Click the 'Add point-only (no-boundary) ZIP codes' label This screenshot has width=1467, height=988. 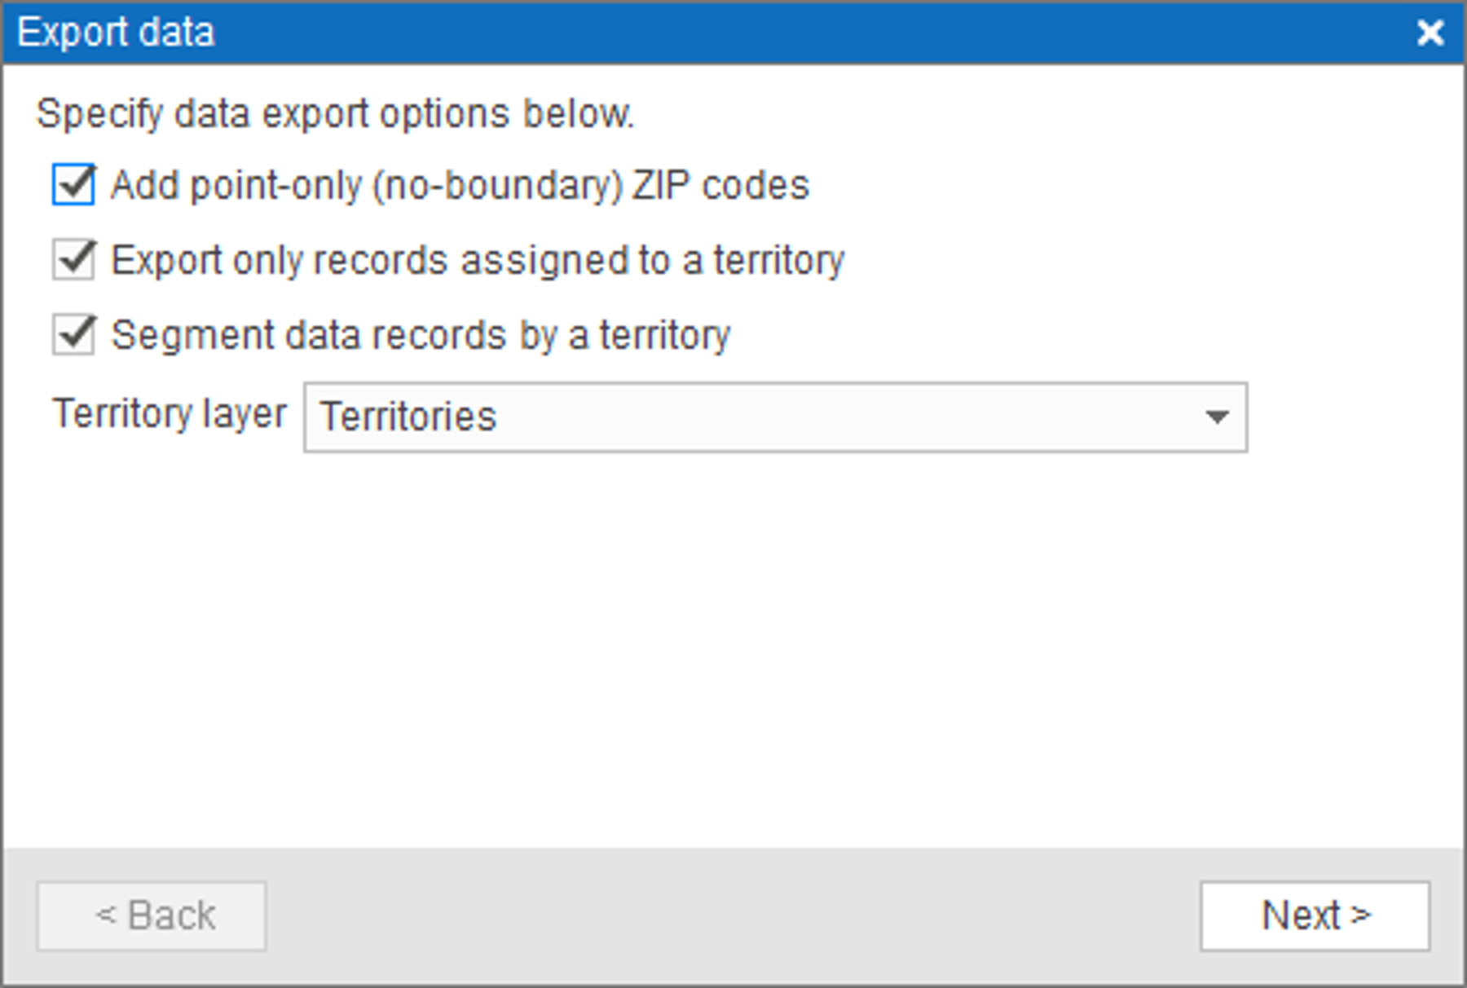coord(460,185)
